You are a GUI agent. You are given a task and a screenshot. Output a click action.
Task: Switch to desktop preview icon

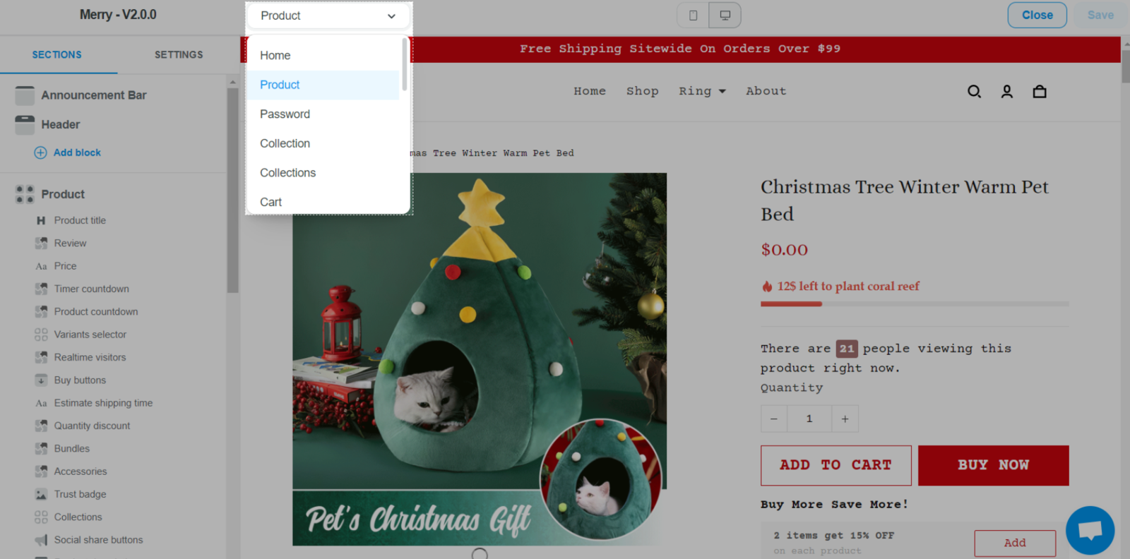point(725,15)
